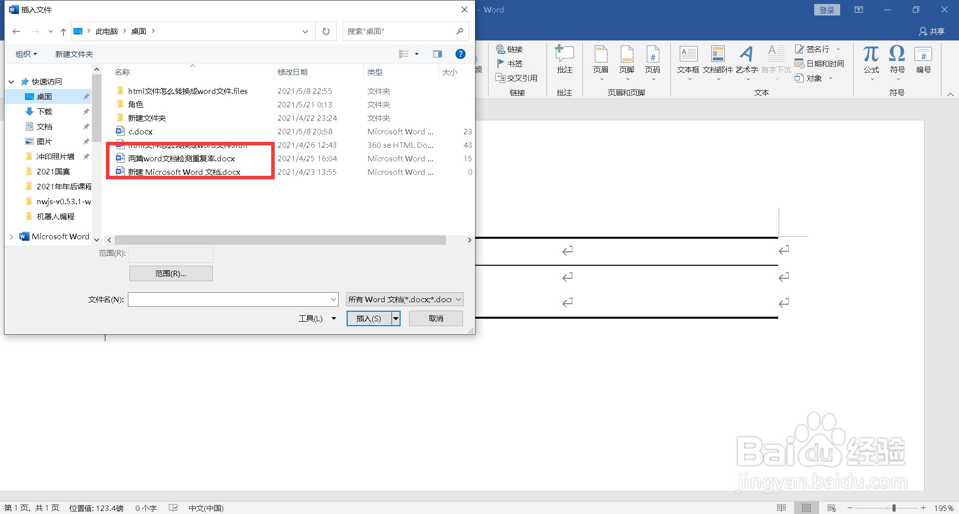Select 新建 Microsoft Word 文档.docx file
This screenshot has height=514, width=959.
pyautogui.click(x=184, y=172)
